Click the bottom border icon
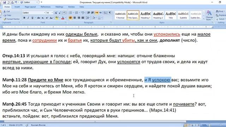The image size is (226, 127). (x=99, y=18)
